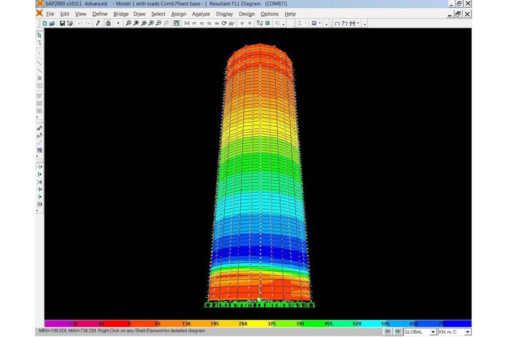The image size is (506, 337).
Task: Click the first zoom magnifier icon
Action: (x=128, y=24)
